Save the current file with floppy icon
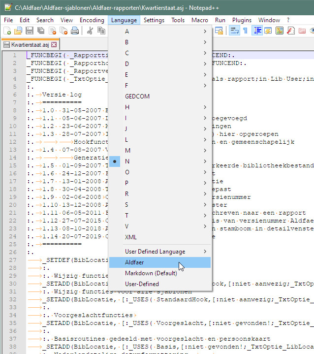 click(x=30, y=31)
